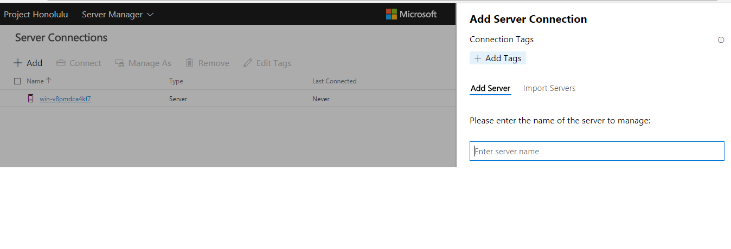The image size is (731, 249).
Task: Focus the Enter server name field
Action: [597, 151]
